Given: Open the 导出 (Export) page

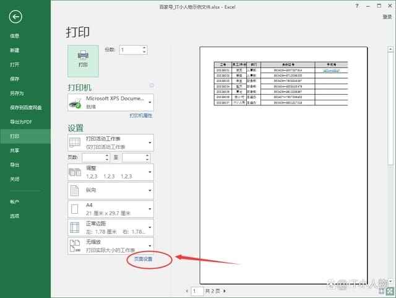Looking at the screenshot, I should point(15,165).
